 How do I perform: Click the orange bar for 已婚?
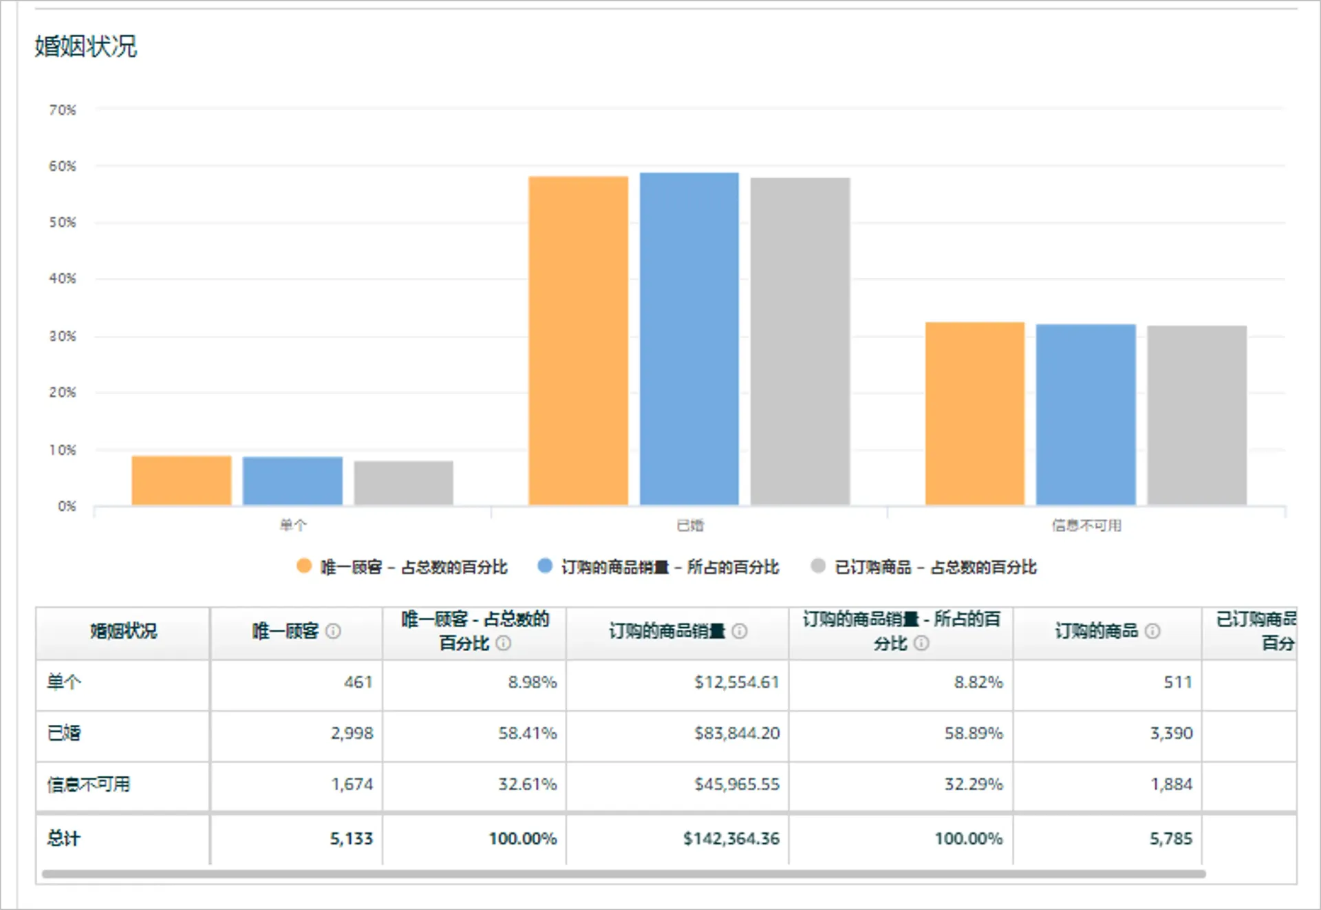(x=578, y=341)
